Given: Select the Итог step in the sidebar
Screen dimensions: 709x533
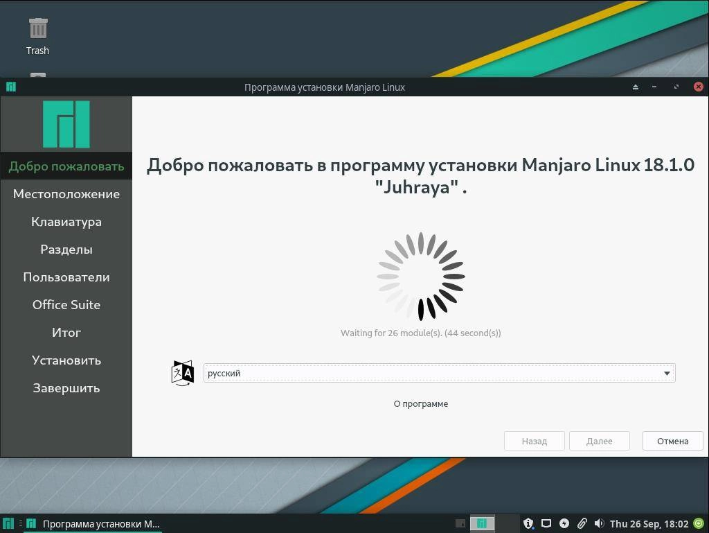Looking at the screenshot, I should pyautogui.click(x=66, y=333).
